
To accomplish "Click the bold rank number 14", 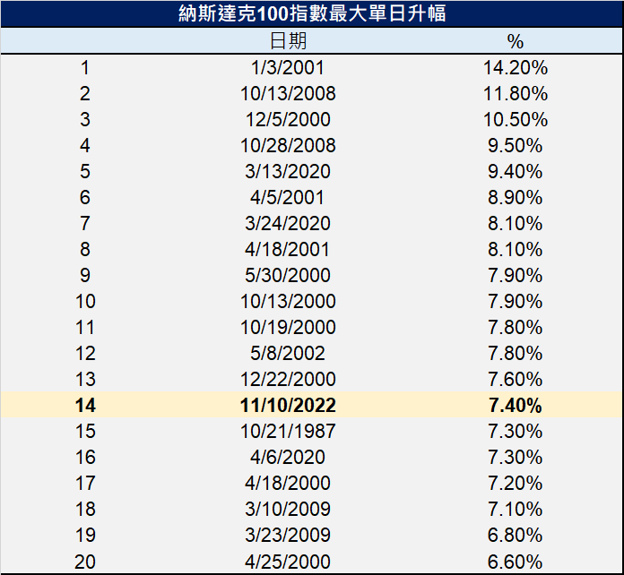I will point(85,405).
